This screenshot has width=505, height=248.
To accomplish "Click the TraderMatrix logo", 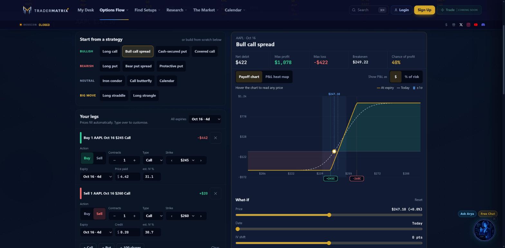I will (x=46, y=10).
